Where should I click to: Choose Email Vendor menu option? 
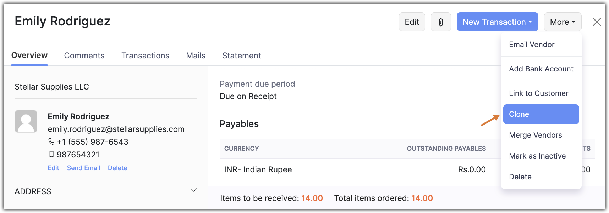coord(532,45)
